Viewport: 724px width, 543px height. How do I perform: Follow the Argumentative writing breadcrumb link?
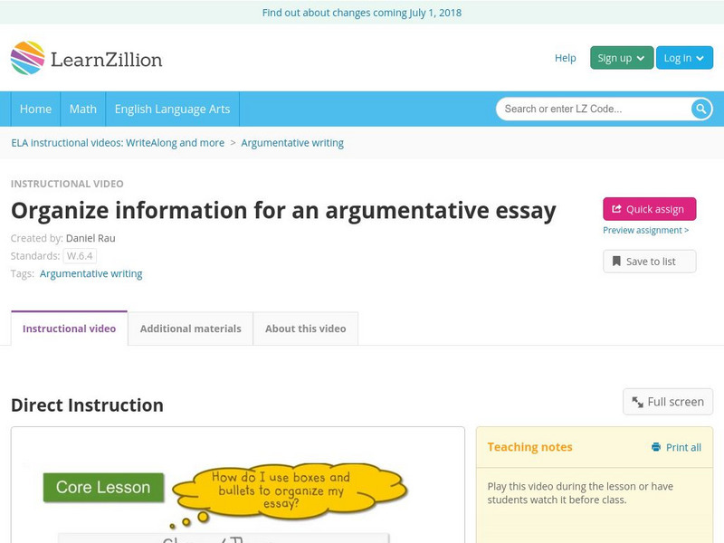(x=292, y=142)
